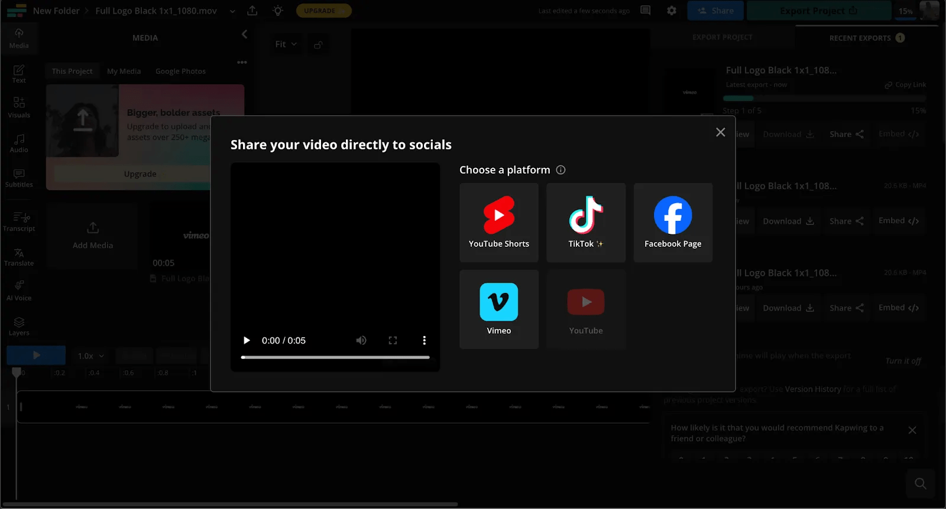Switch to This Project media tab
The image size is (946, 509).
coord(72,71)
